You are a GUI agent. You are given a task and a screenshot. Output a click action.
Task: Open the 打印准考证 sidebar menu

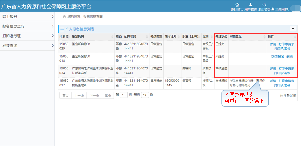click(x=27, y=36)
